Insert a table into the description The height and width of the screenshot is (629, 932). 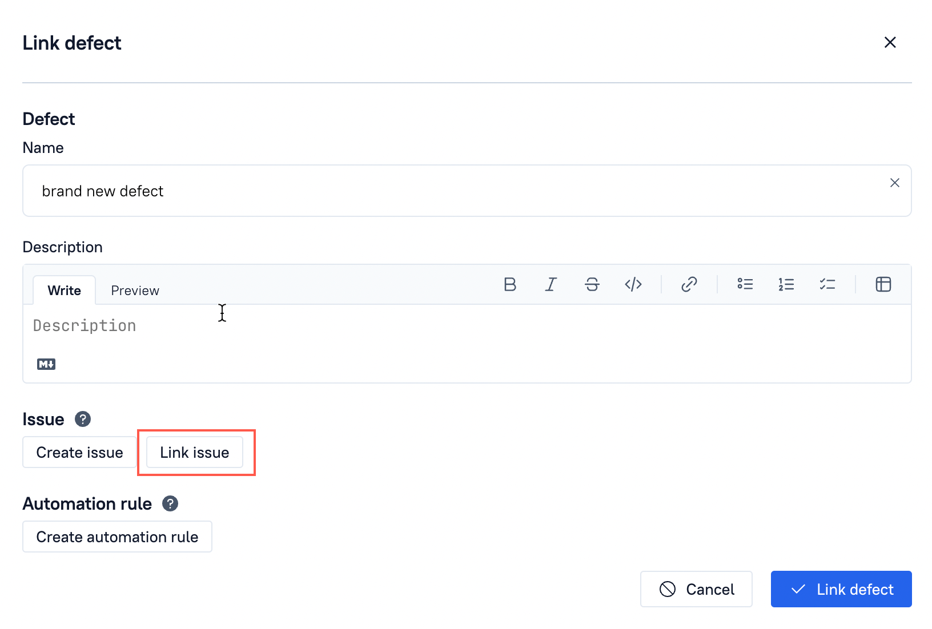883,284
